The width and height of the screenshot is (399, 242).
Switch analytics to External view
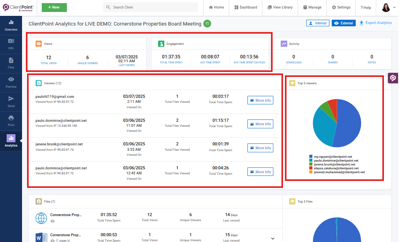tap(343, 23)
